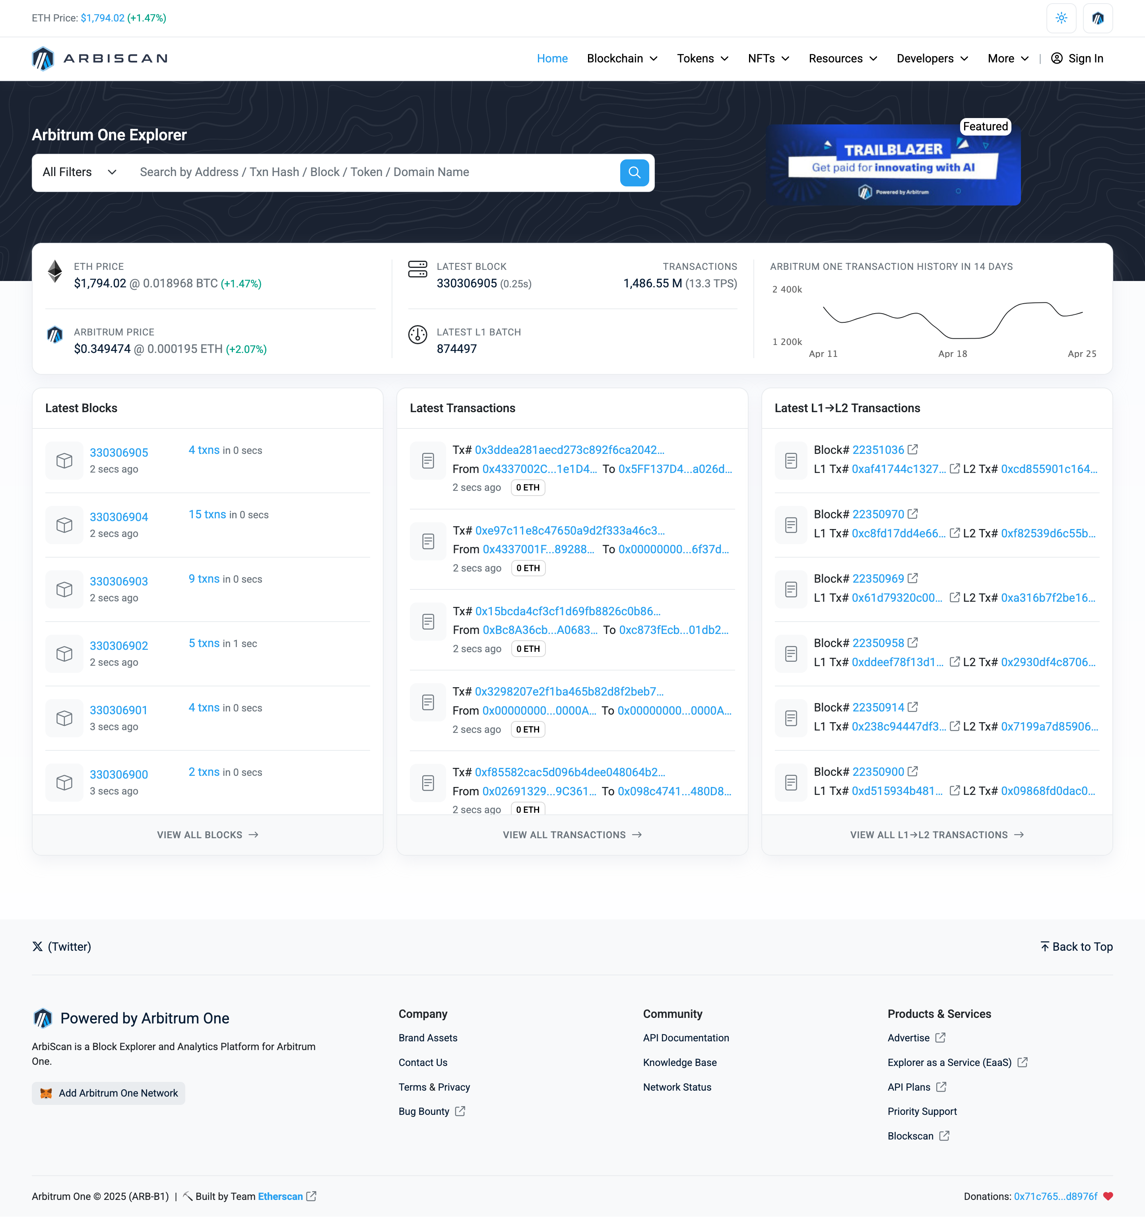
Task: Open transaction 0x3ddea281aecd273c892f6ca2042...
Action: (569, 450)
